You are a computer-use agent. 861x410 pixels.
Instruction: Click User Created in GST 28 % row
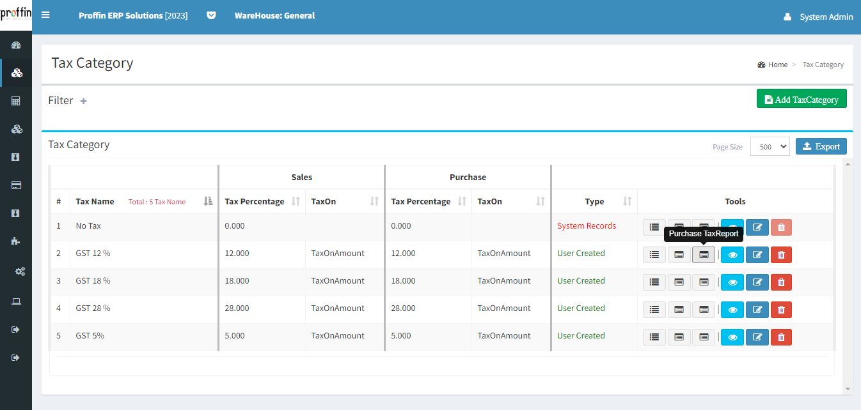581,308
